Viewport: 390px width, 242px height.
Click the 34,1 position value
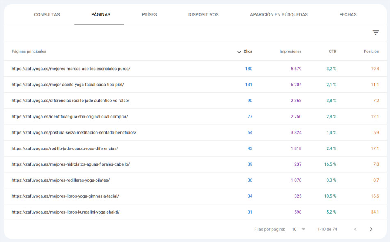coord(375,212)
